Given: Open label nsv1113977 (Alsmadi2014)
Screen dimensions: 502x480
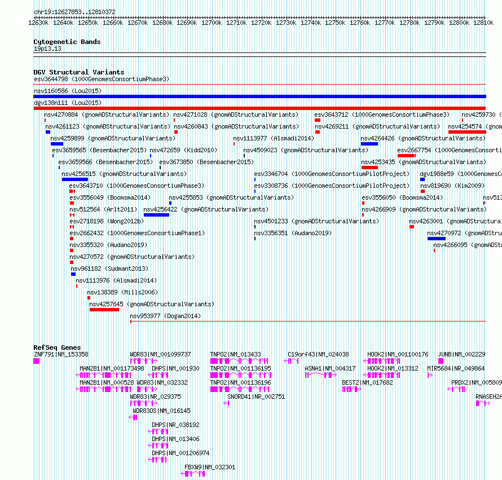Looking at the screenshot, I should coord(274,138).
